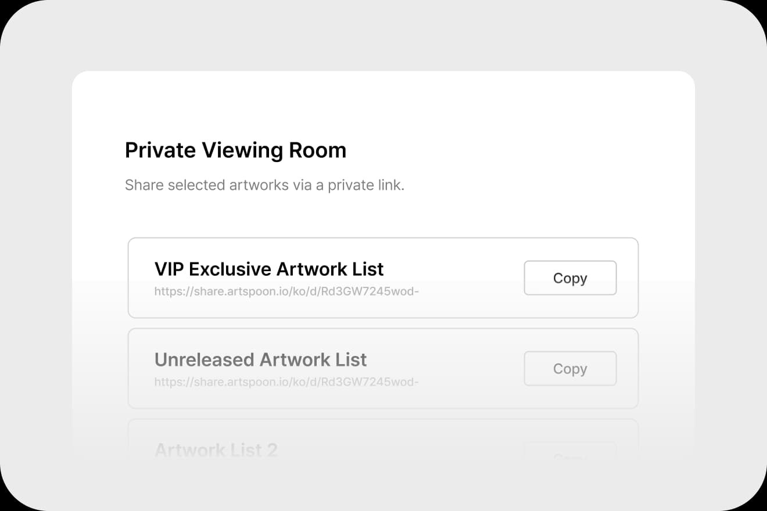
Task: Open the share URL under VIP Exclusive Artwork List
Action: coord(286,292)
